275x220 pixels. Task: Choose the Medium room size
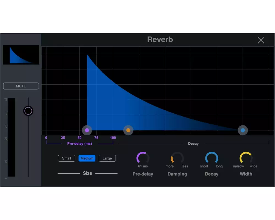pyautogui.click(x=87, y=158)
